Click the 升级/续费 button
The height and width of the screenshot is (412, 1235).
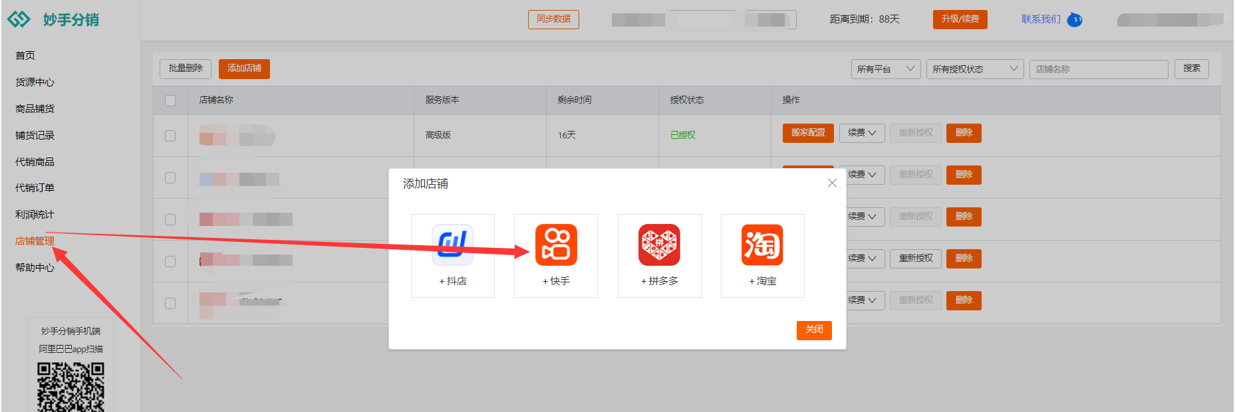960,19
